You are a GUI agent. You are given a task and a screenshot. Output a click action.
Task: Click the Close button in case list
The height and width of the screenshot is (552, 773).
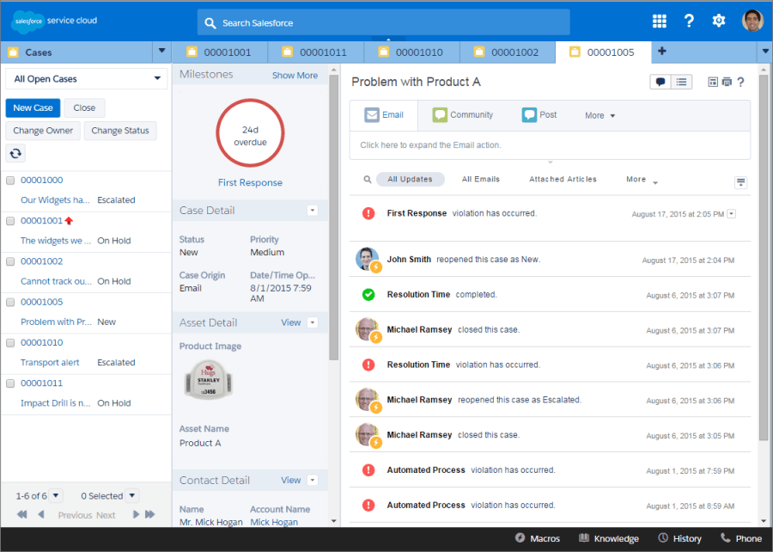point(84,108)
